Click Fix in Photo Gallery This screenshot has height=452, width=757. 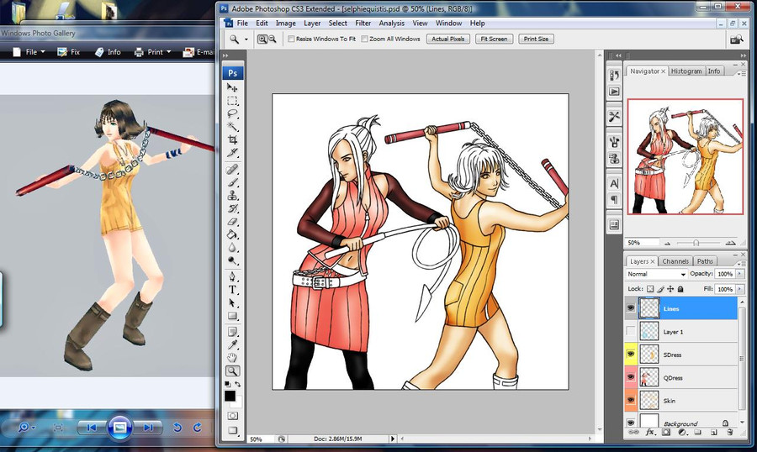click(69, 51)
